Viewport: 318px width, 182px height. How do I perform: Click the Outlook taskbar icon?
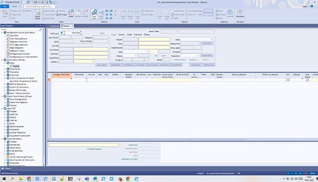coord(95,179)
